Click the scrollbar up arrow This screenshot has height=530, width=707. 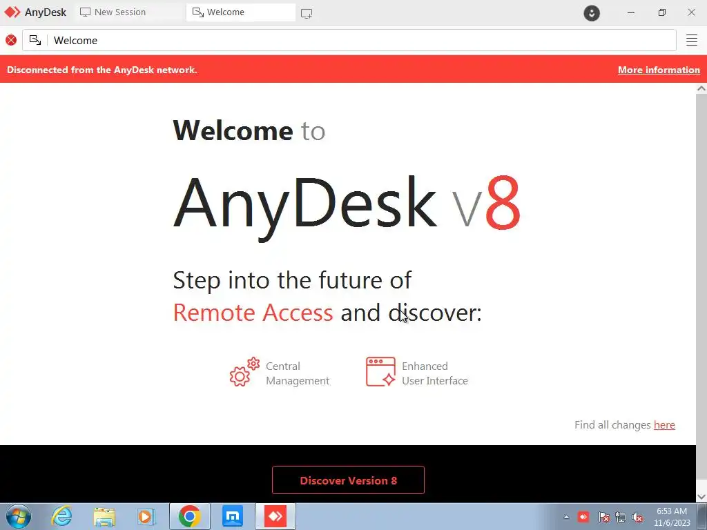pyautogui.click(x=701, y=89)
